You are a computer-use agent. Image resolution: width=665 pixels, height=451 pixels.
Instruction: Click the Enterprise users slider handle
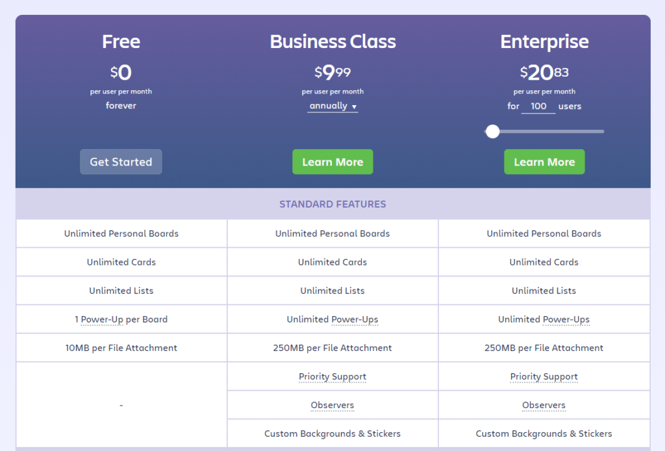492,131
